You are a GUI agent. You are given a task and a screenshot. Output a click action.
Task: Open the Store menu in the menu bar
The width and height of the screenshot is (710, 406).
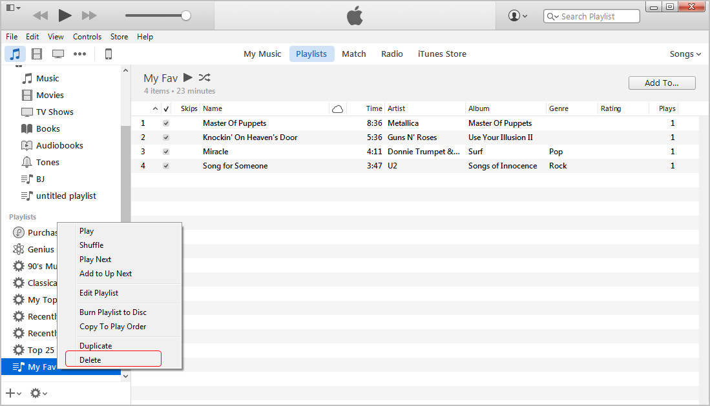tap(119, 37)
